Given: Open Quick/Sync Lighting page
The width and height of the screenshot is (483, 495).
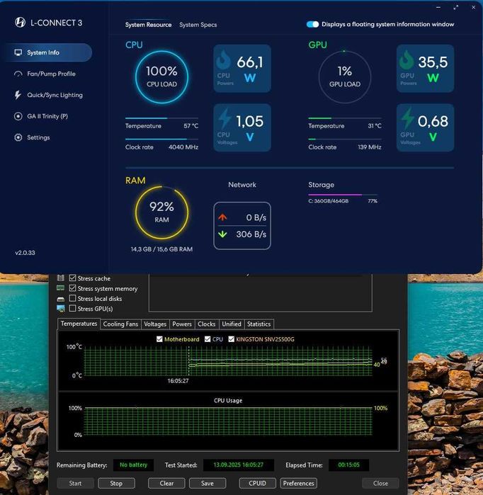Looking at the screenshot, I should 55,95.
